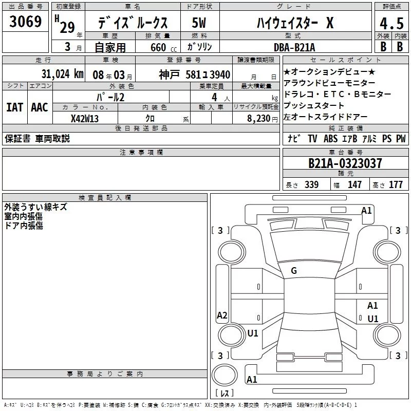Screen dimensions: 411x411
Task: Click the A1 mark on front bumper
Action: pos(366,211)
